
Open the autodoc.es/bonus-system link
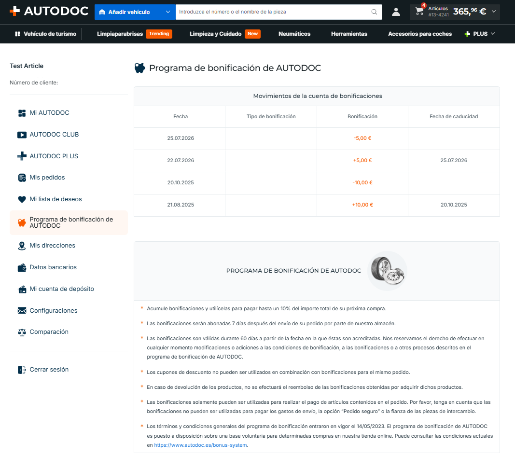point(200,445)
